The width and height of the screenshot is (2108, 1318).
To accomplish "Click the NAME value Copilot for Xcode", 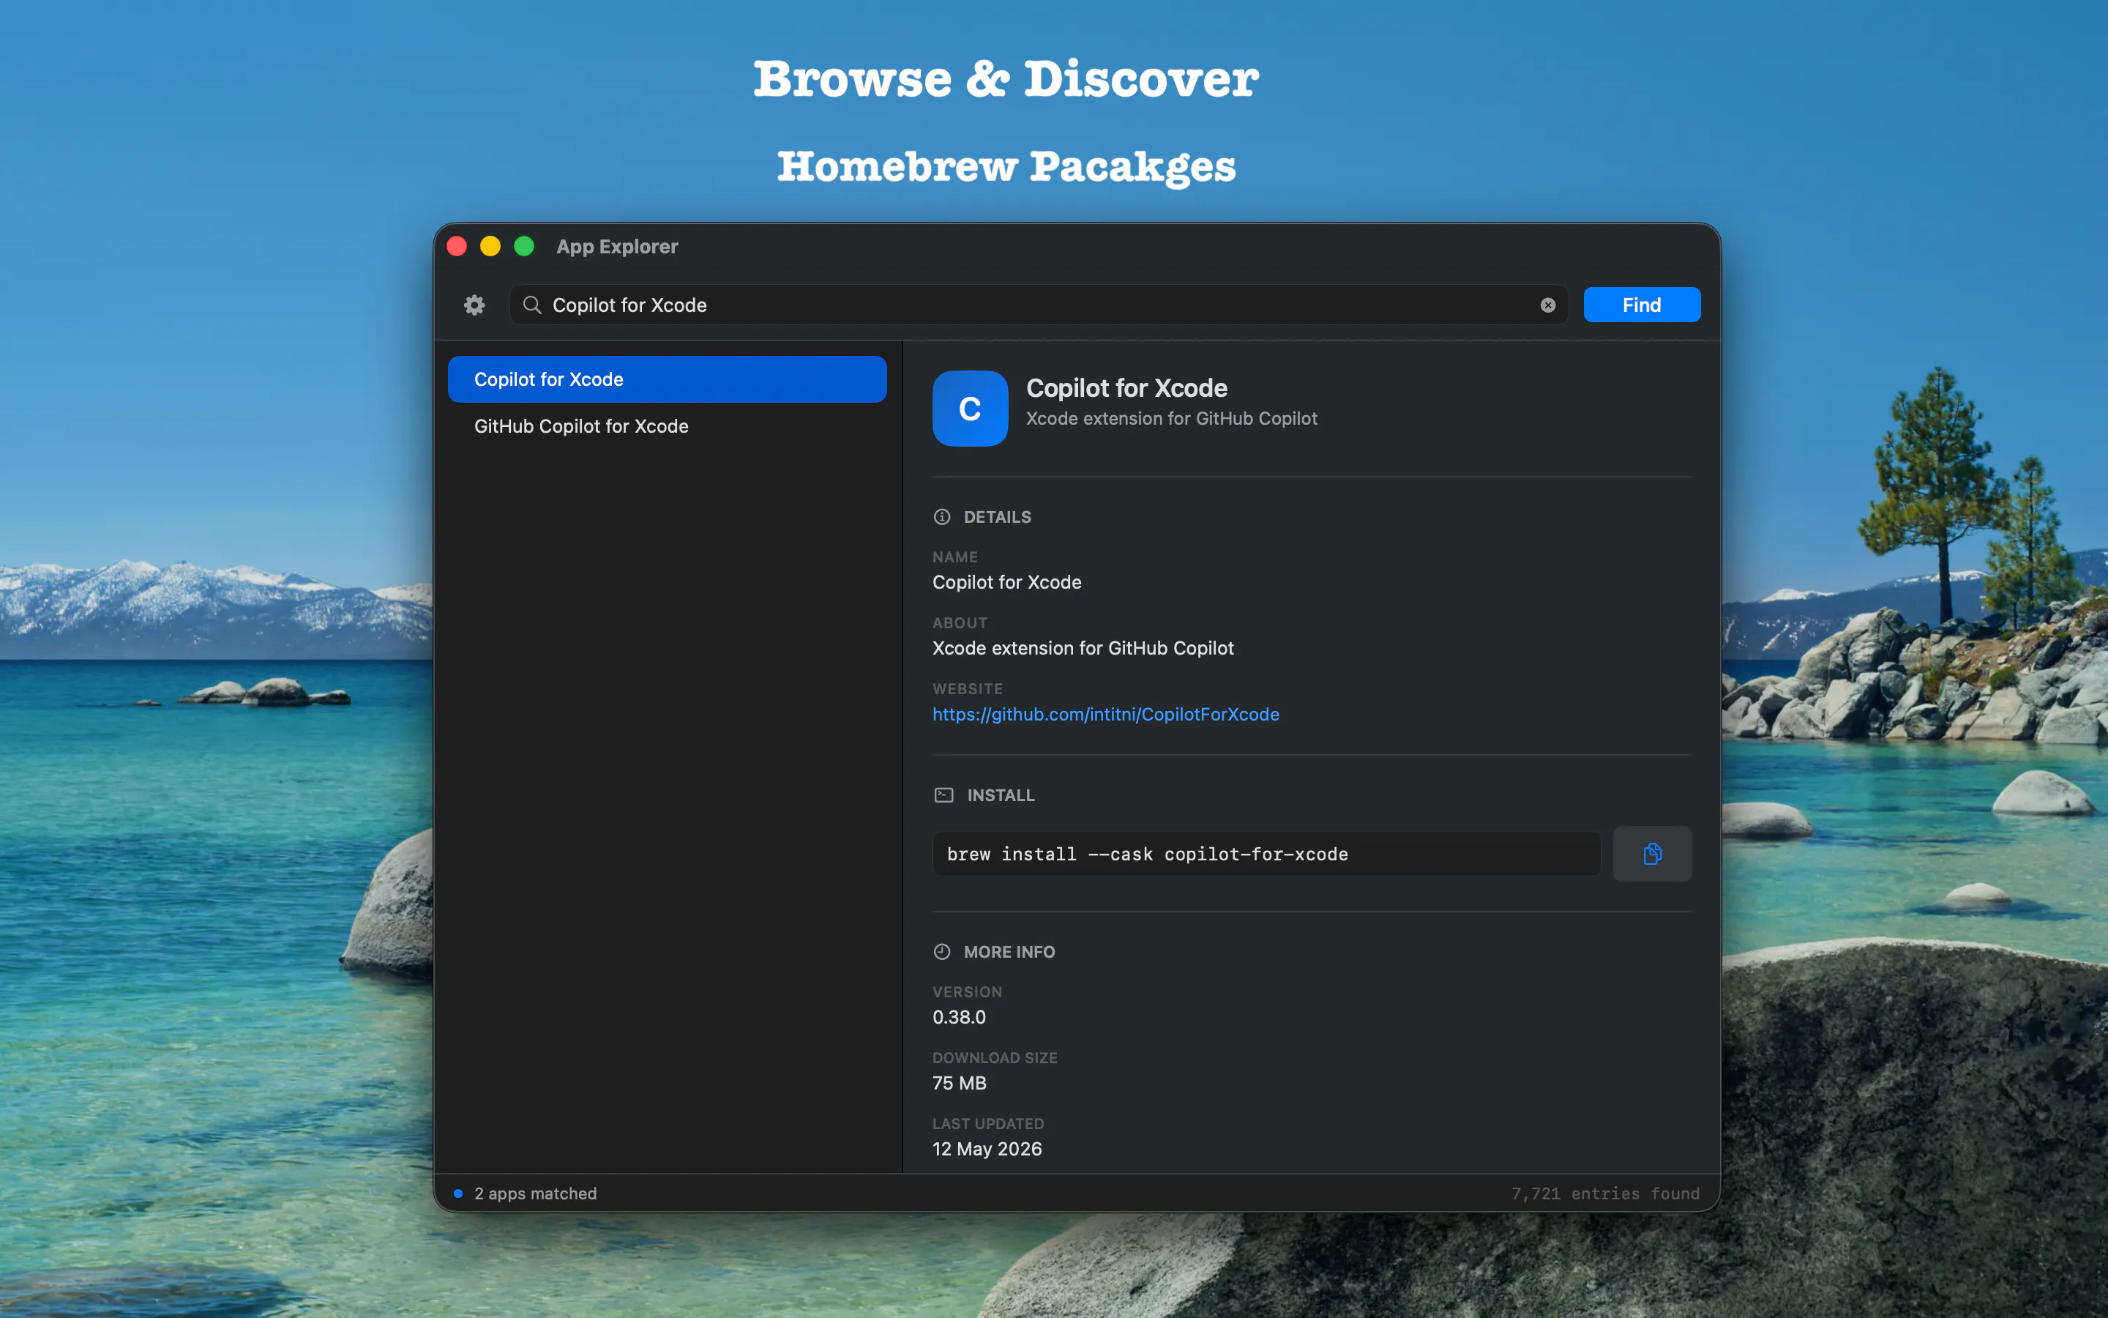I will click(1007, 582).
